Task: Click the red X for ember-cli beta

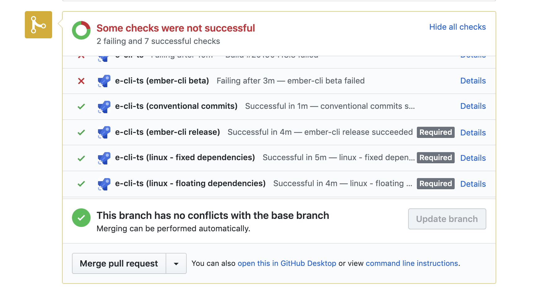Action: pyautogui.click(x=81, y=81)
